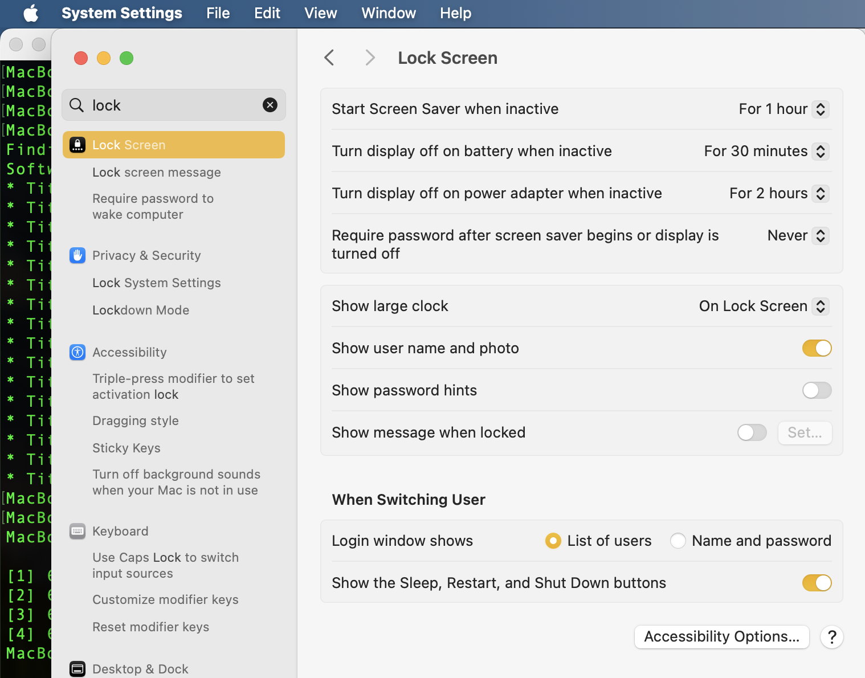865x678 pixels.
Task: Open the Apple menu
Action: [31, 13]
